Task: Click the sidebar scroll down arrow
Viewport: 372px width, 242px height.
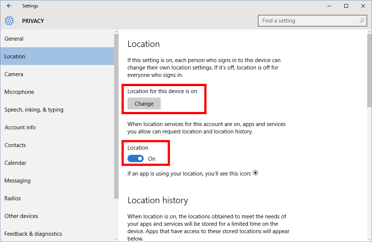Action: (116, 239)
